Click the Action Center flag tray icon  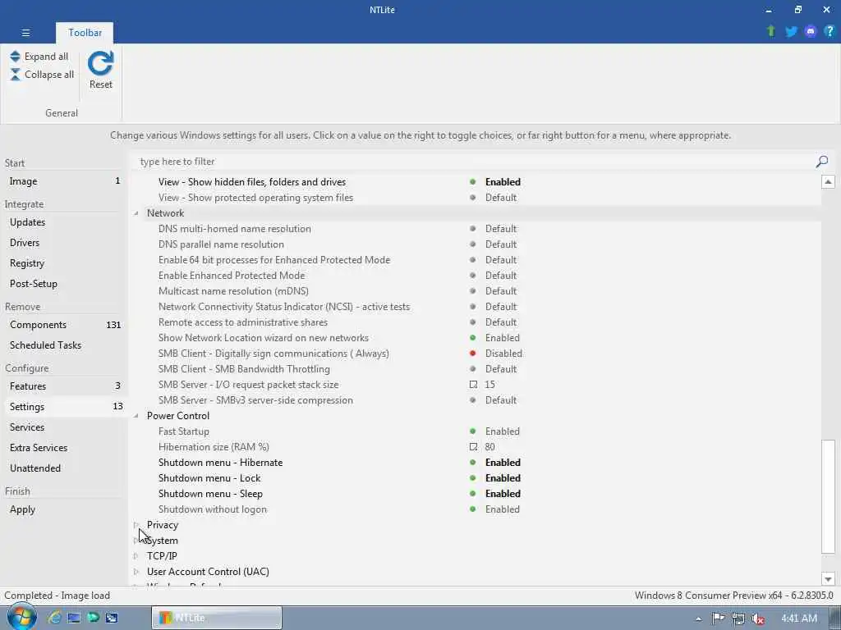click(x=718, y=619)
